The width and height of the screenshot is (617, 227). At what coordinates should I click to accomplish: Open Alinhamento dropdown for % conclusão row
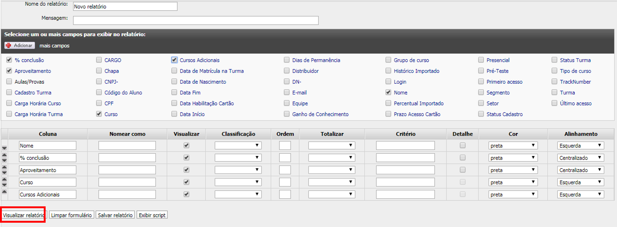580,158
